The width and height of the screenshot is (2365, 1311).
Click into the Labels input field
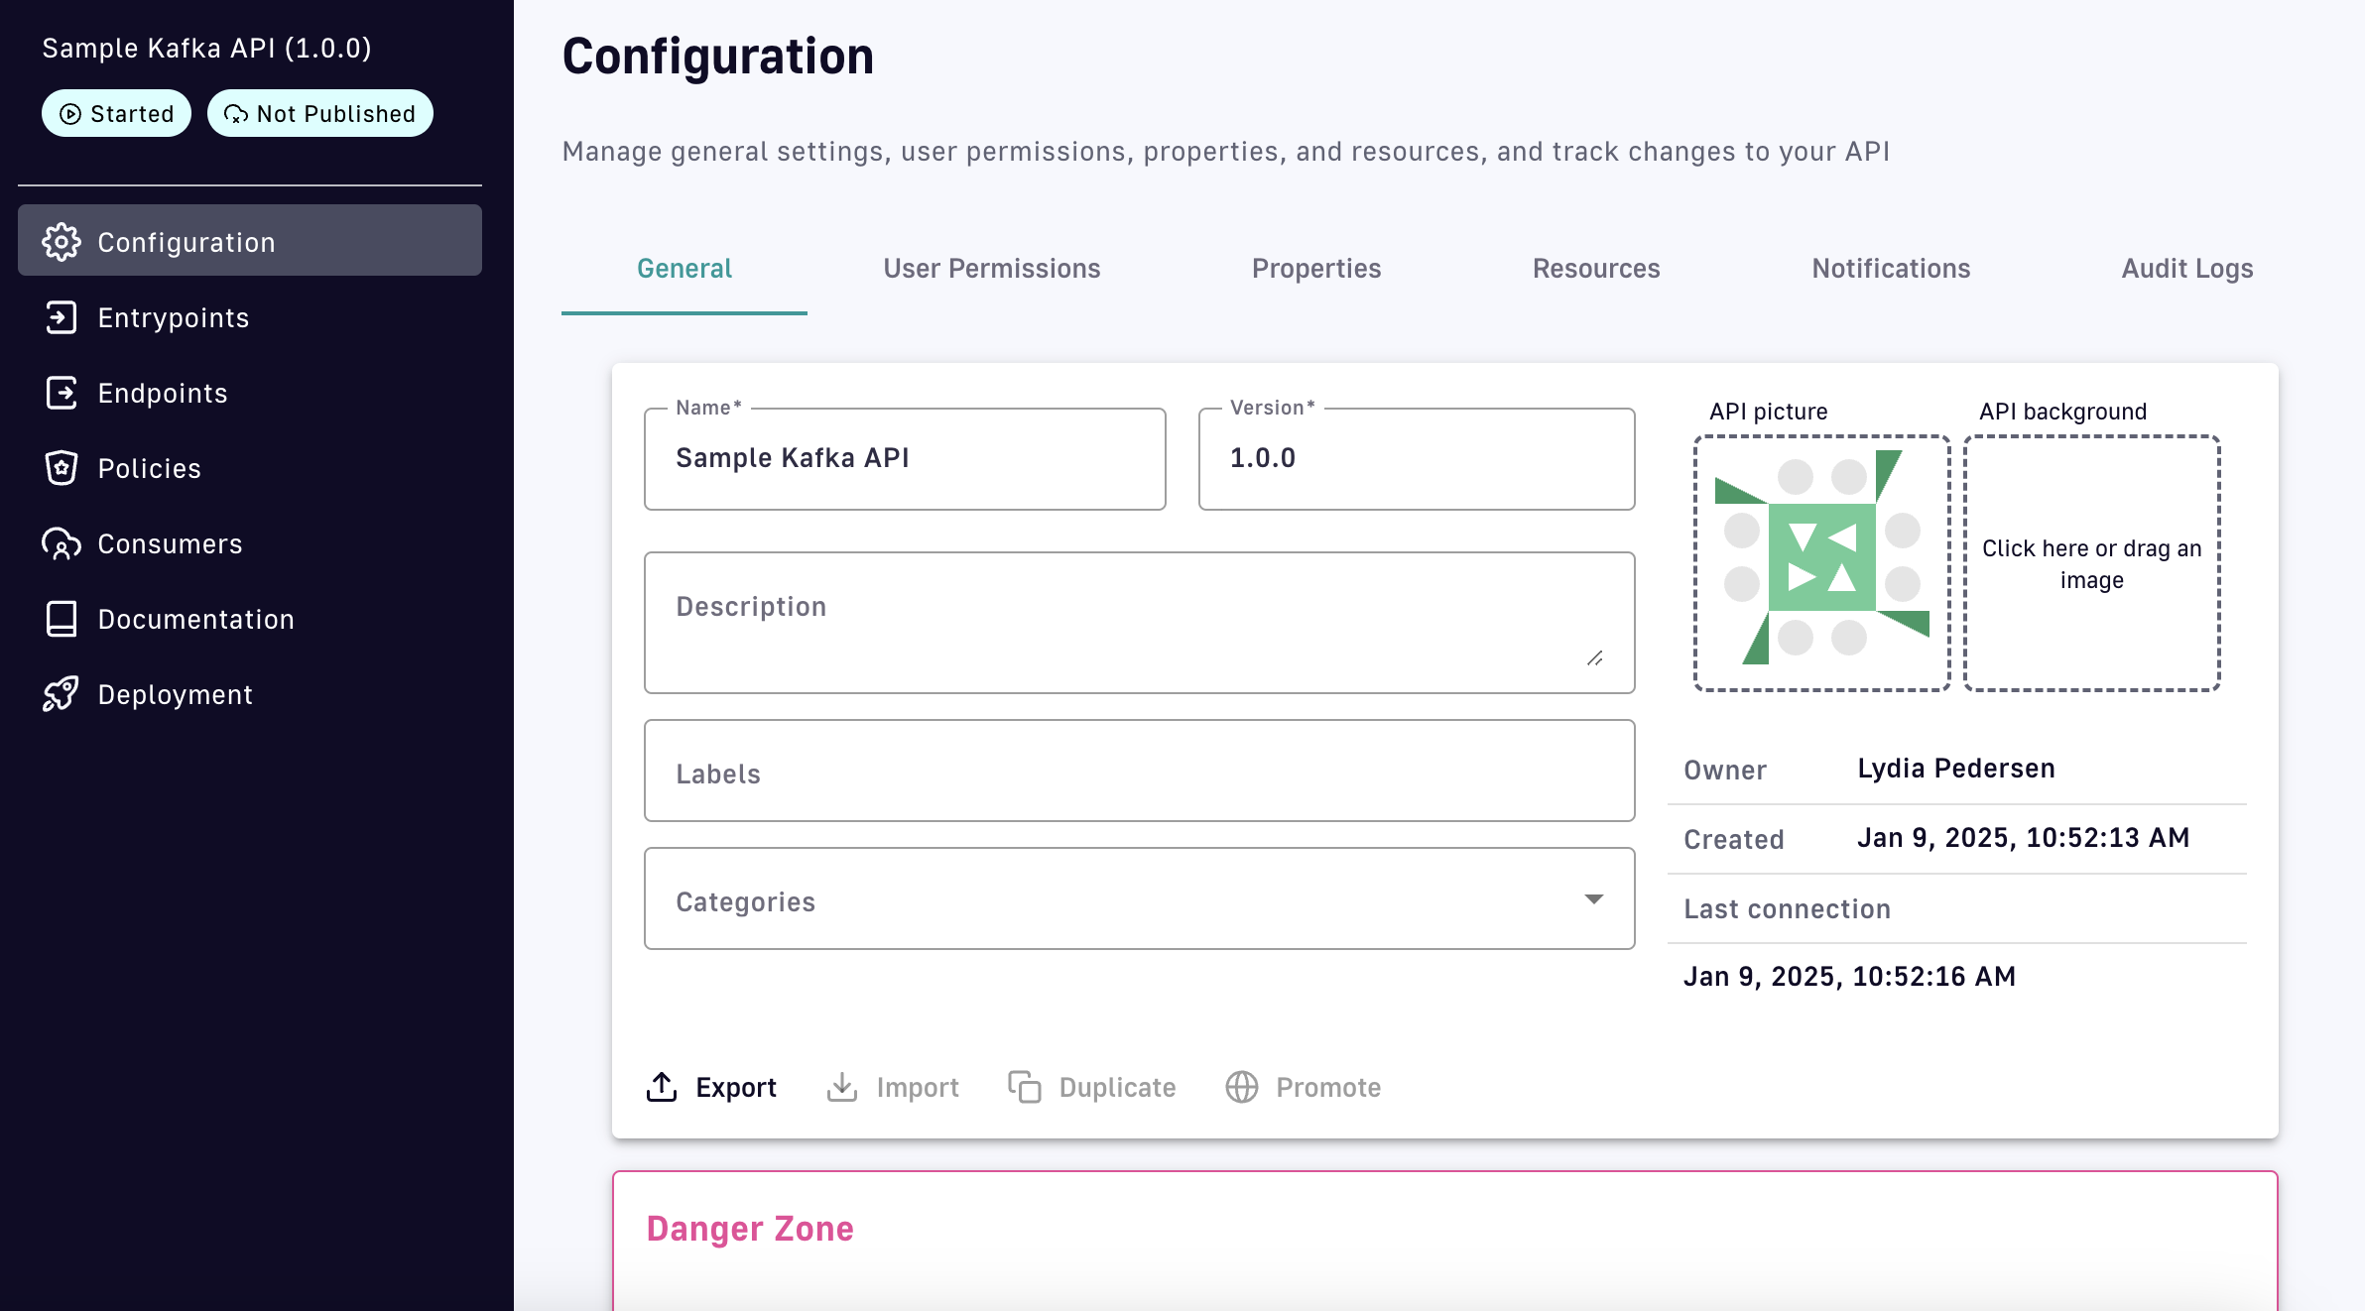[x=1138, y=772]
